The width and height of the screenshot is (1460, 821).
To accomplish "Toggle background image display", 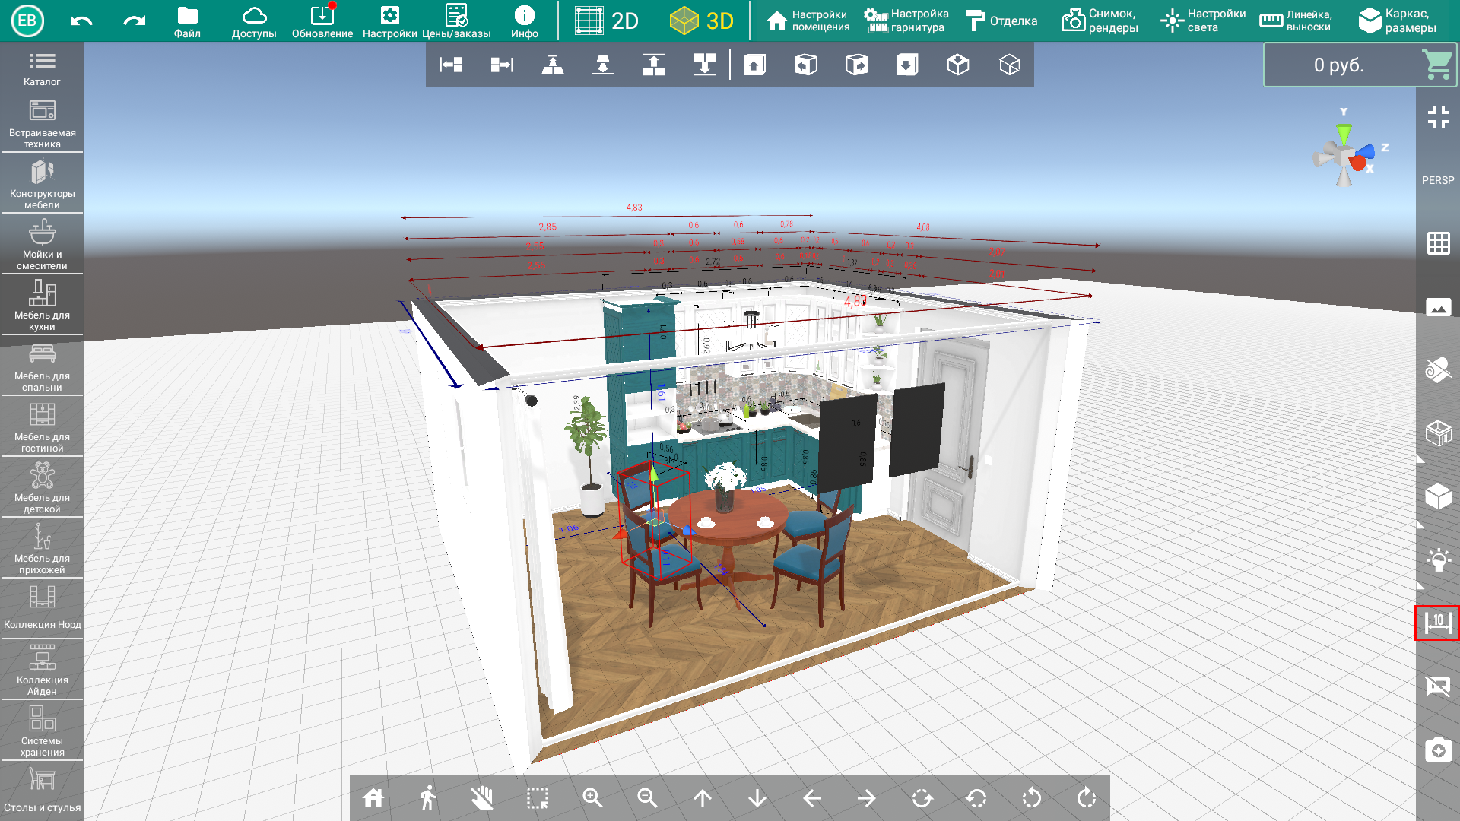I will coord(1438,307).
